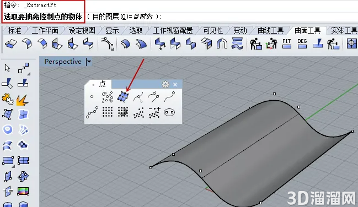Switch to the 工作平面 tab

point(45,30)
